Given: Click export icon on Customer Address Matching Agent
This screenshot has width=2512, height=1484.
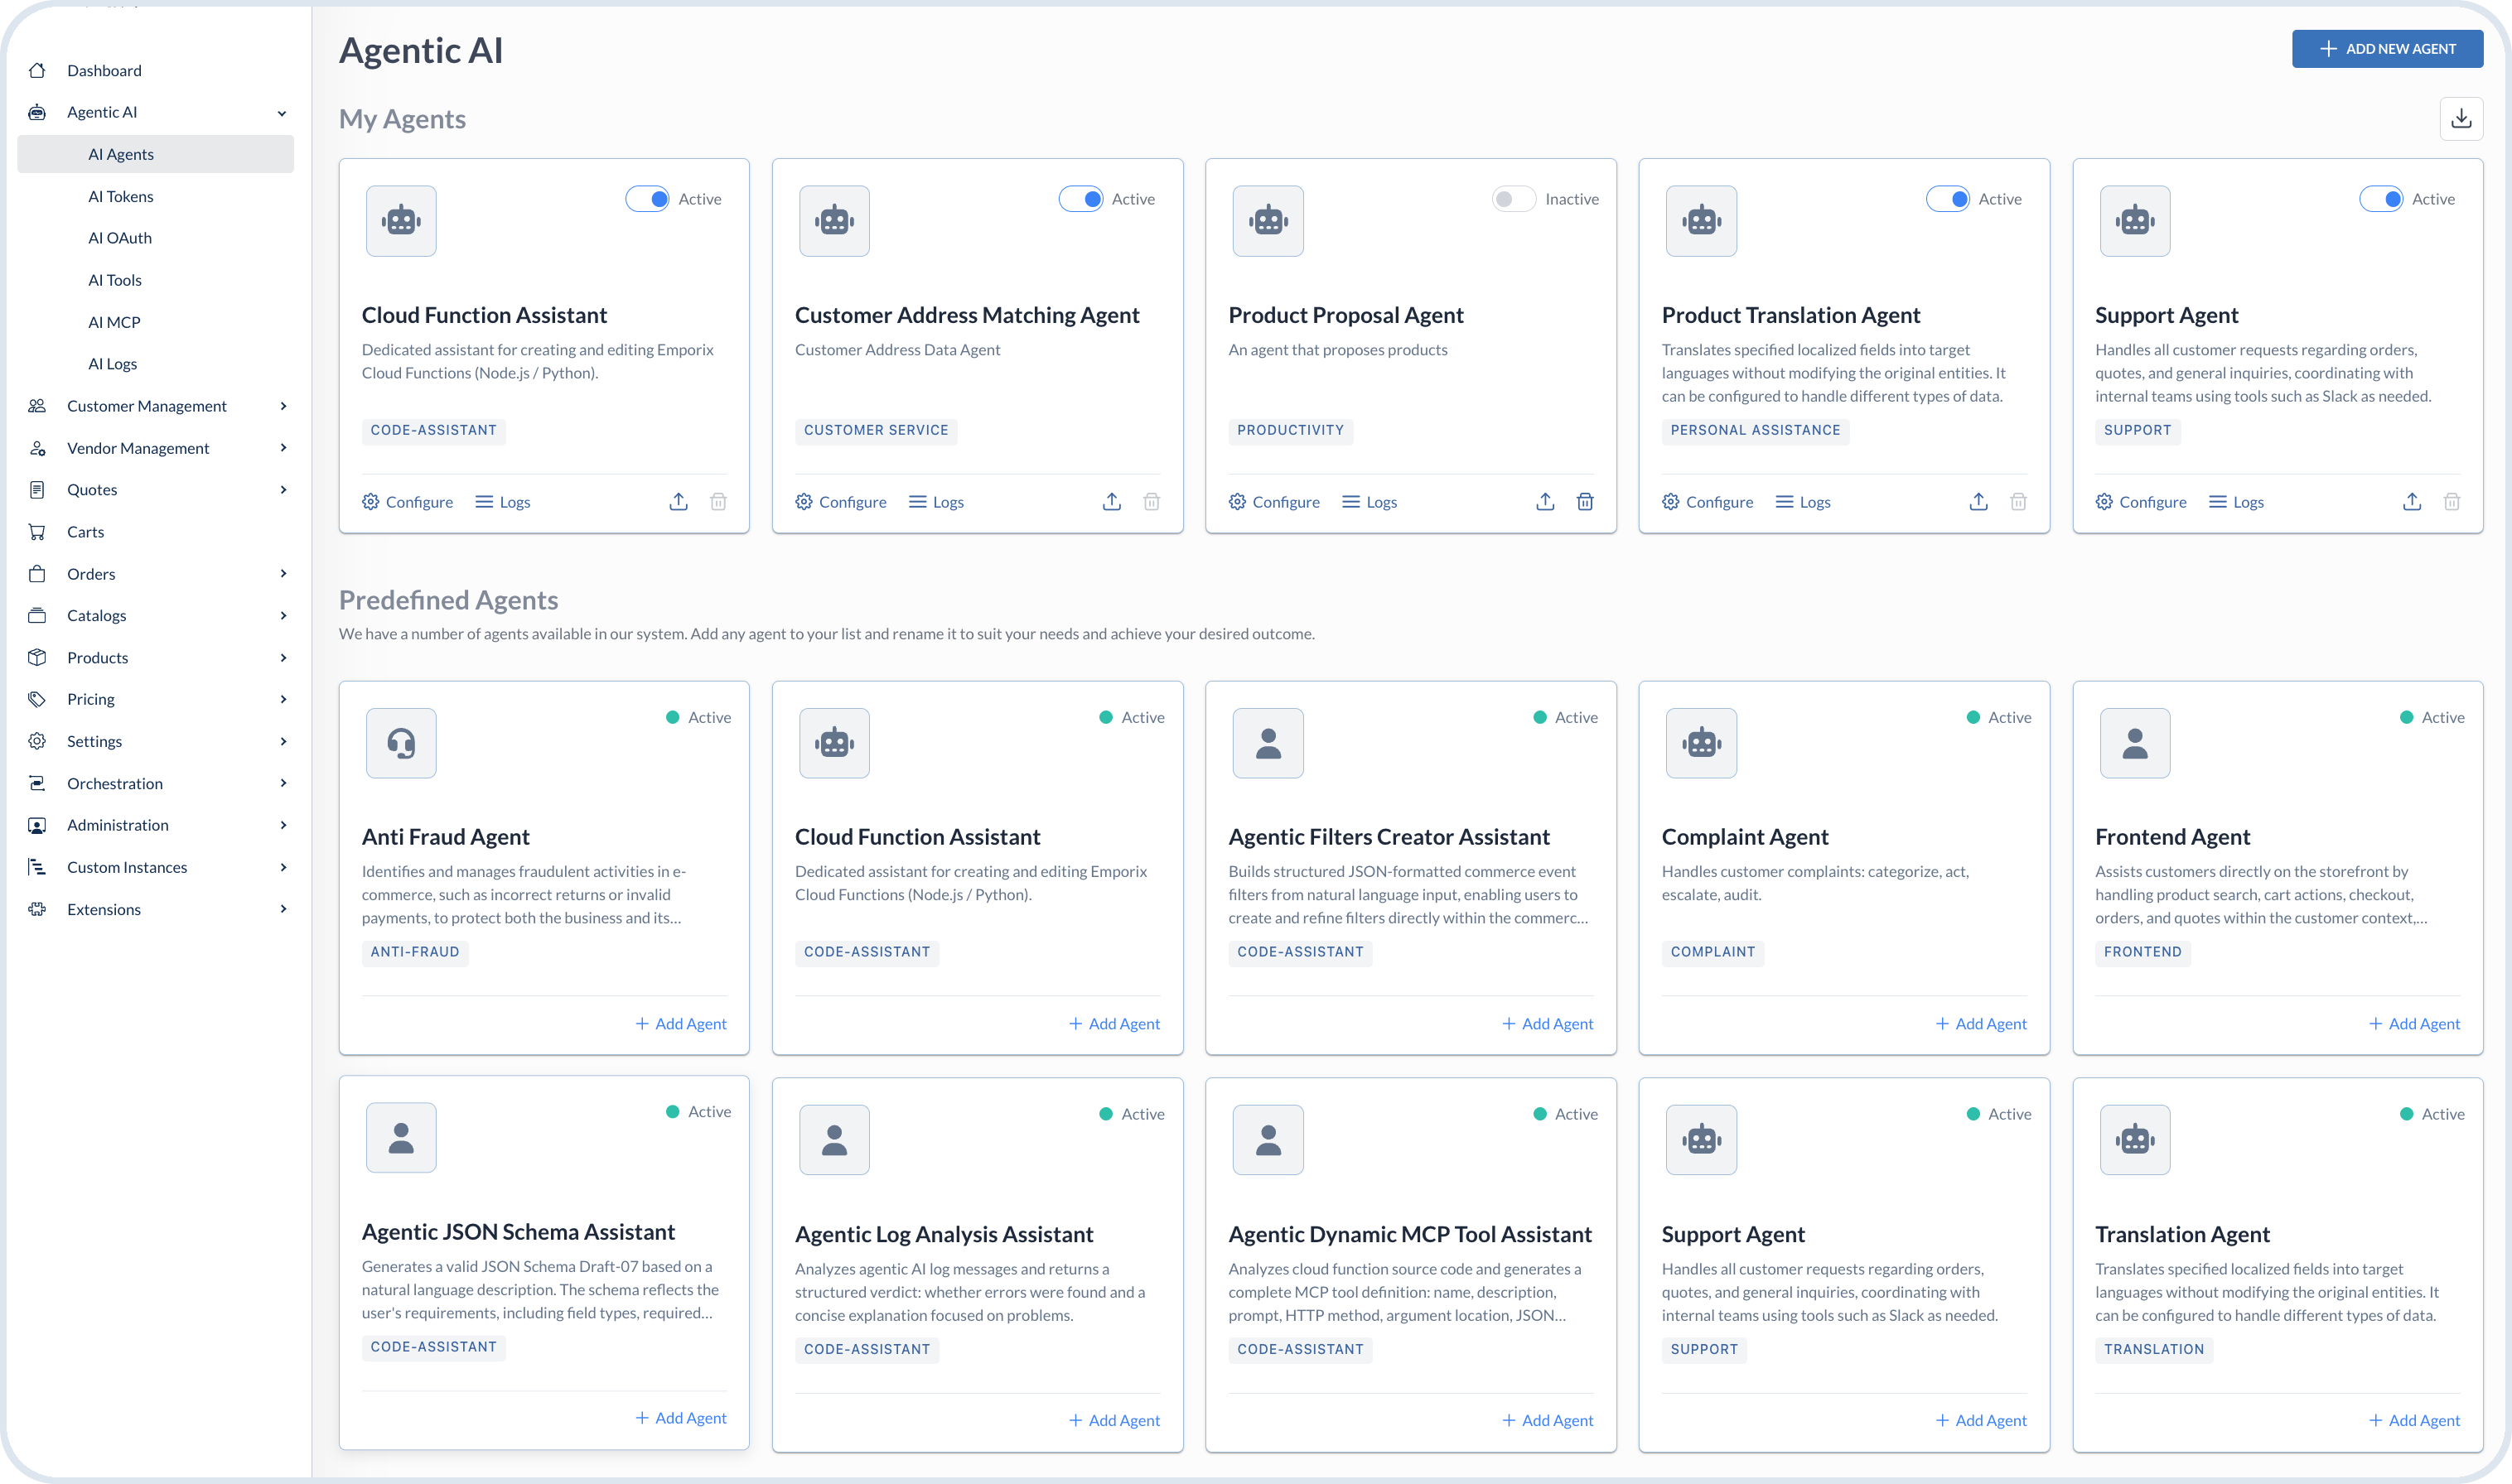Looking at the screenshot, I should 1112,502.
